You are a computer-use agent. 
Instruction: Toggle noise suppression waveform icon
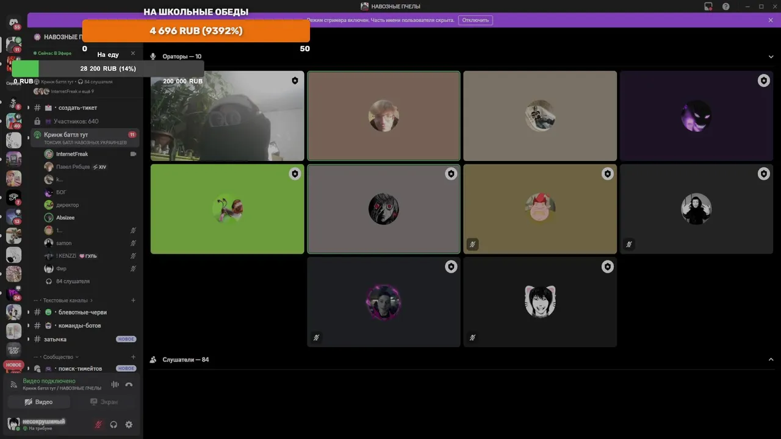coord(115,385)
